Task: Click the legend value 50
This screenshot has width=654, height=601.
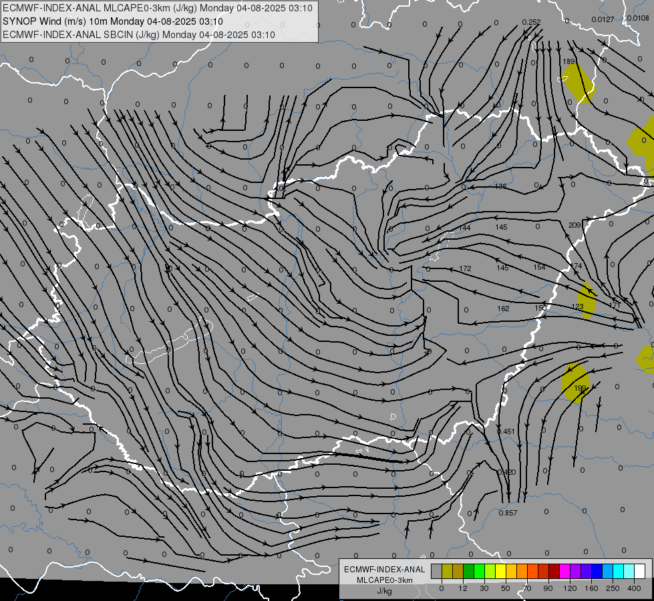Action: pos(505,588)
